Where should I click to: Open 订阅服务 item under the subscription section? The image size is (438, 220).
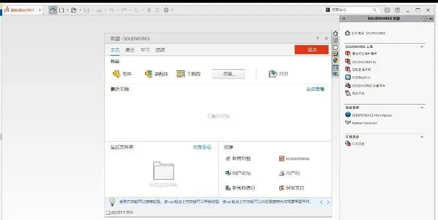coord(355,144)
